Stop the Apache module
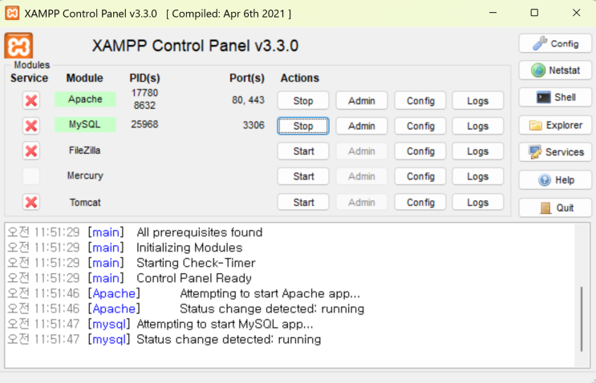 point(303,101)
